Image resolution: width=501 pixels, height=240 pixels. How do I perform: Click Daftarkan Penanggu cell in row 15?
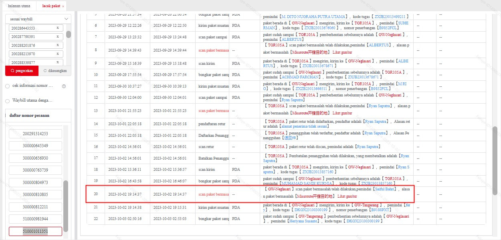pos(212,136)
